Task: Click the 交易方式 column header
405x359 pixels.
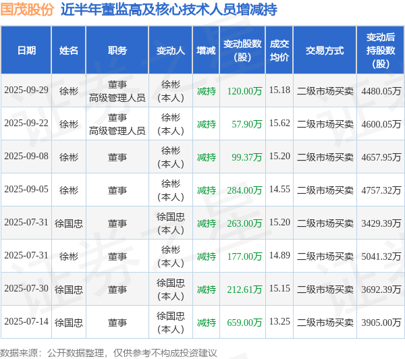Action: (325, 51)
